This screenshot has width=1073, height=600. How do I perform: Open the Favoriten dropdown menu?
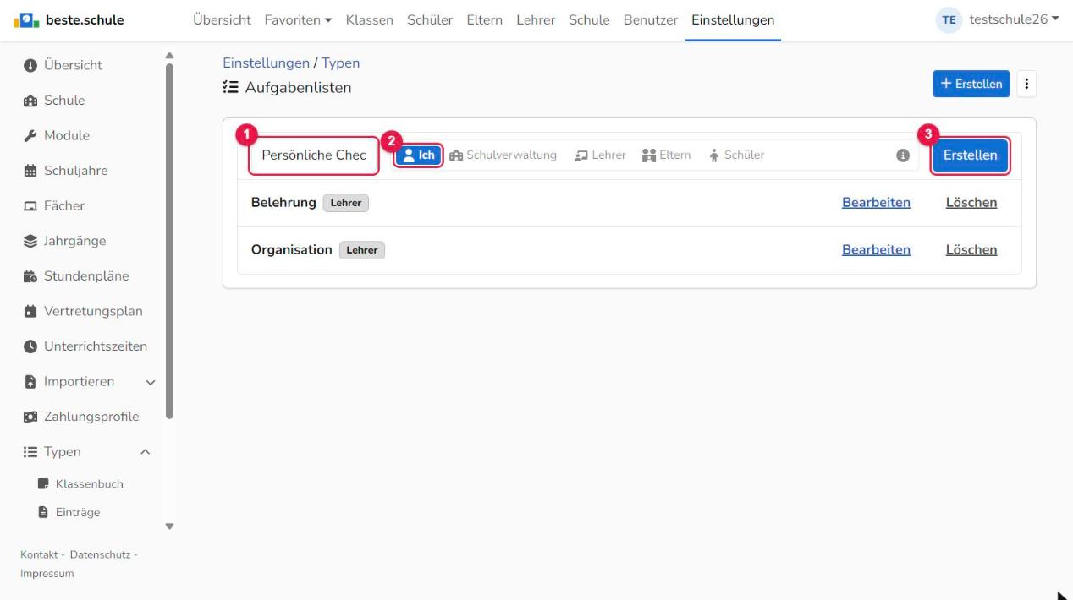(298, 20)
